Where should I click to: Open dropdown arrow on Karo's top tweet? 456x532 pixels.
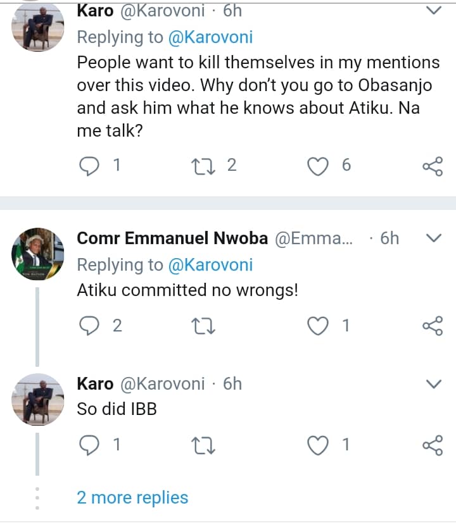pos(434,11)
